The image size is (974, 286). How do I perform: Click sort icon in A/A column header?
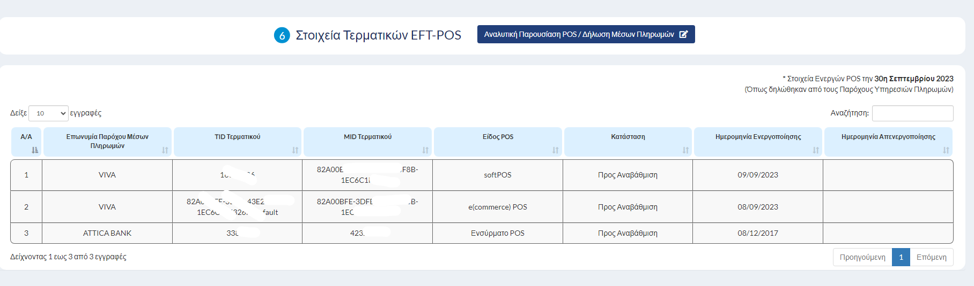point(35,150)
